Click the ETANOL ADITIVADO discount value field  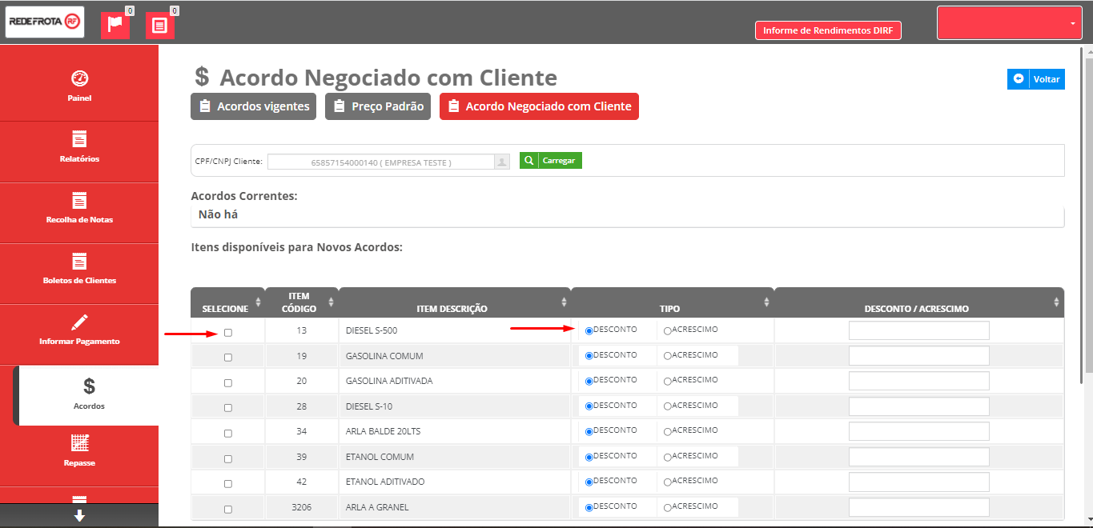[919, 482]
